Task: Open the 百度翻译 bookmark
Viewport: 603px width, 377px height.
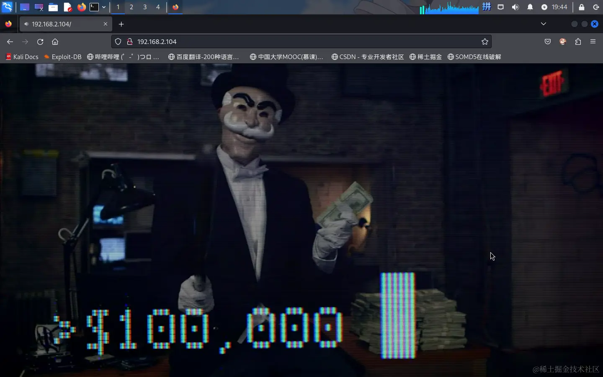Action: (x=204, y=57)
